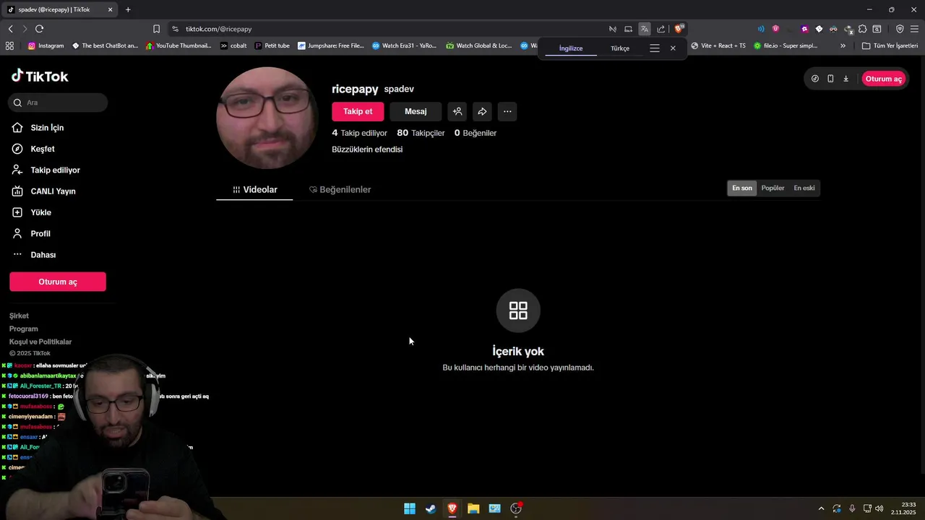Open a new browser tab
Screen dimensions: 925x520
[128, 9]
